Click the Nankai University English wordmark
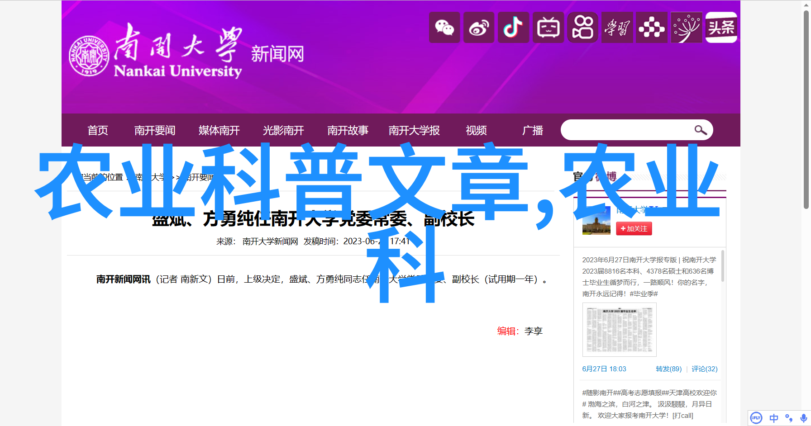Image resolution: width=811 pixels, height=426 pixels. click(x=178, y=71)
